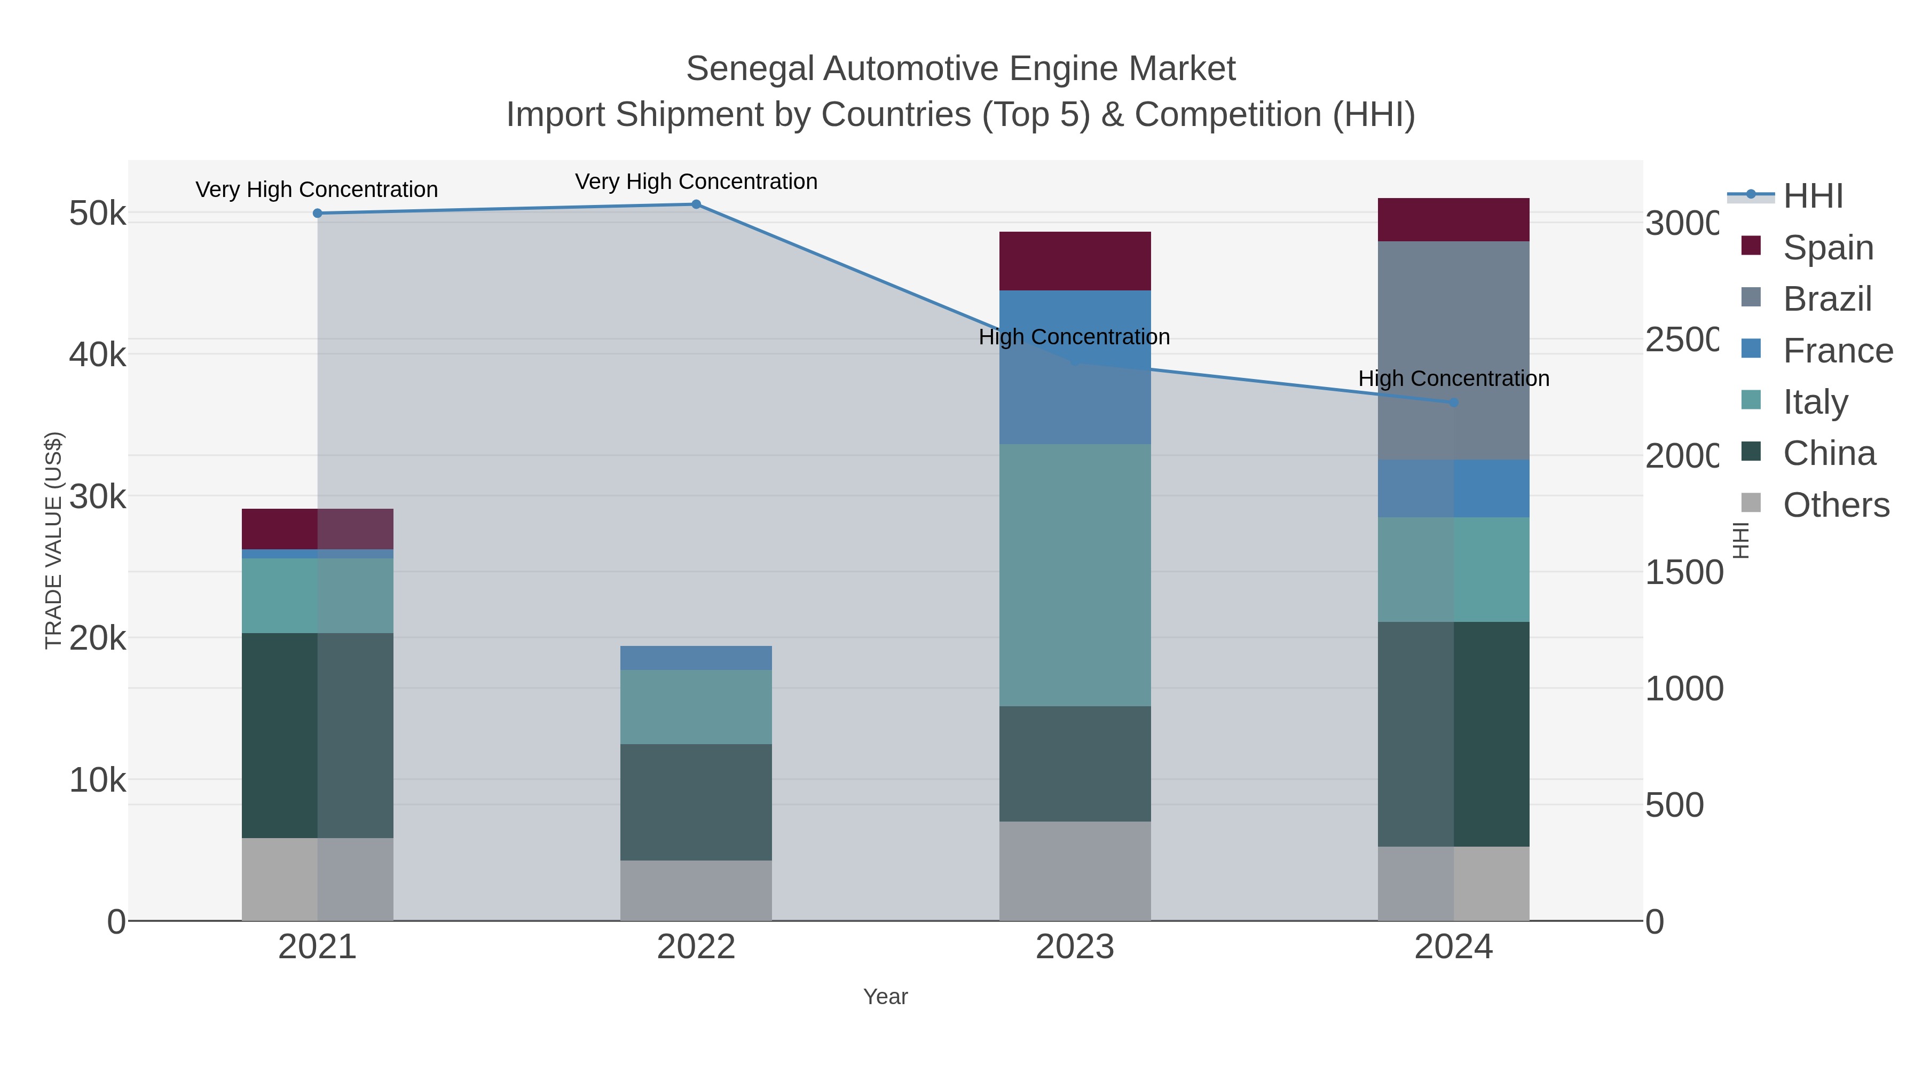Click the Spain legend color swatch

(1751, 246)
